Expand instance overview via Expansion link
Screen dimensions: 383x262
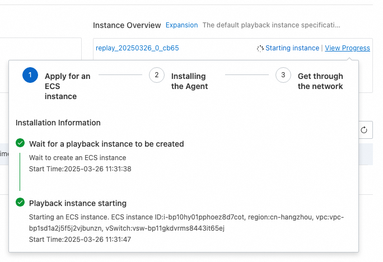point(181,25)
